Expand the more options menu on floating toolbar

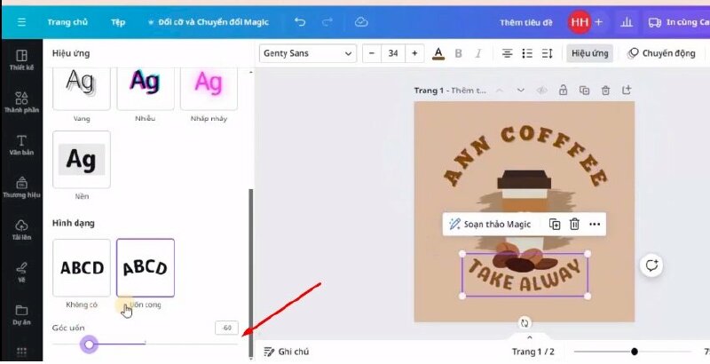point(595,224)
